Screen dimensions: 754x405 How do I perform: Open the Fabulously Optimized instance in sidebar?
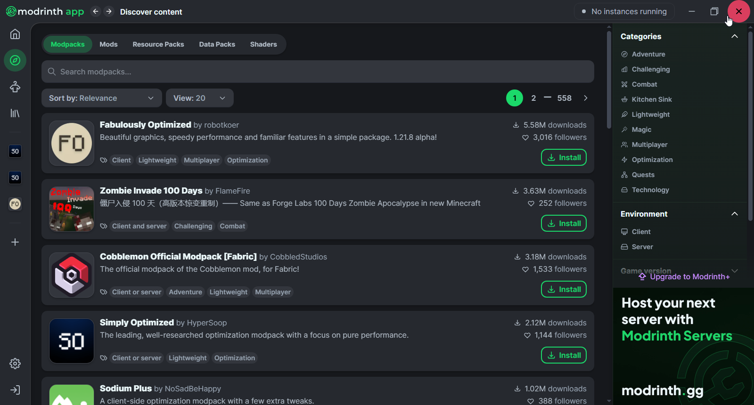[15, 204]
